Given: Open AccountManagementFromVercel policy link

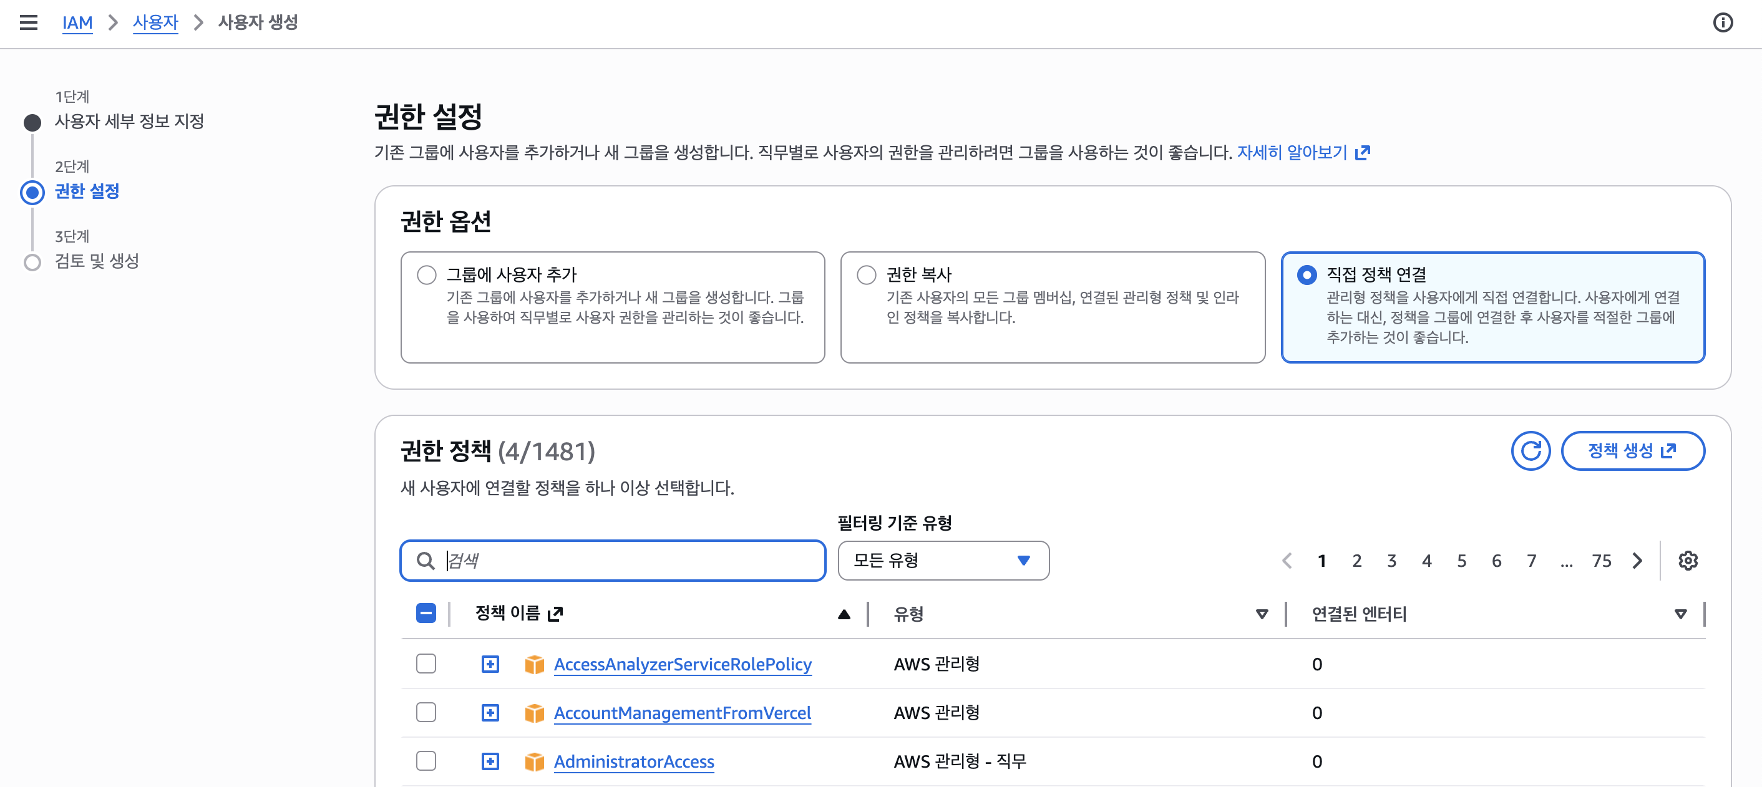Looking at the screenshot, I should 682,713.
